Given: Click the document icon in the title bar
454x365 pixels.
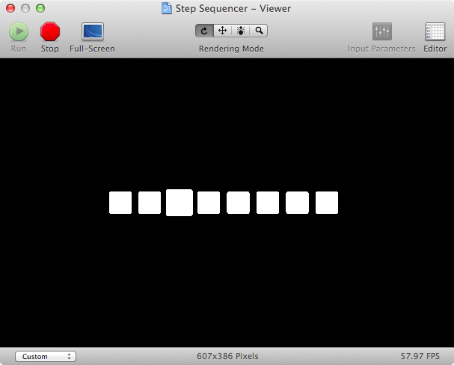Looking at the screenshot, I should click(x=167, y=8).
